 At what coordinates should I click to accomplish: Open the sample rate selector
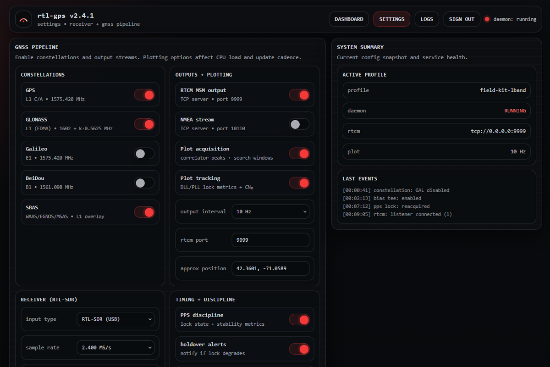[115, 348]
